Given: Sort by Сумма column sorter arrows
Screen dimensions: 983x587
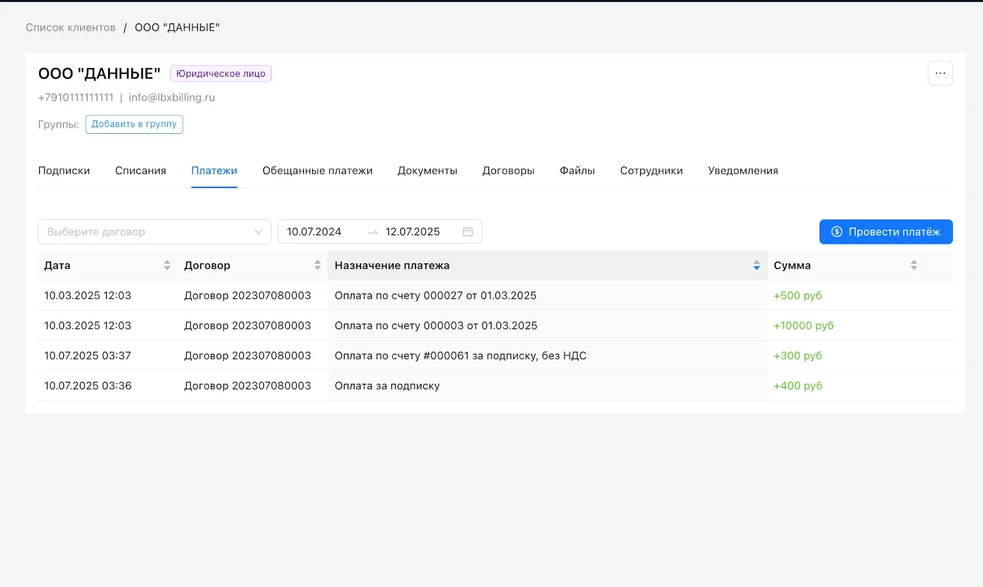Looking at the screenshot, I should pyautogui.click(x=914, y=265).
